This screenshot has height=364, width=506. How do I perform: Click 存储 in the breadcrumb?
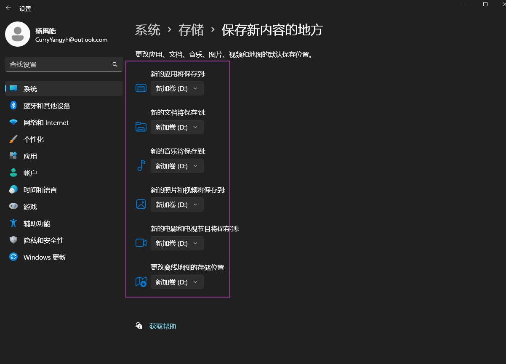coord(191,30)
